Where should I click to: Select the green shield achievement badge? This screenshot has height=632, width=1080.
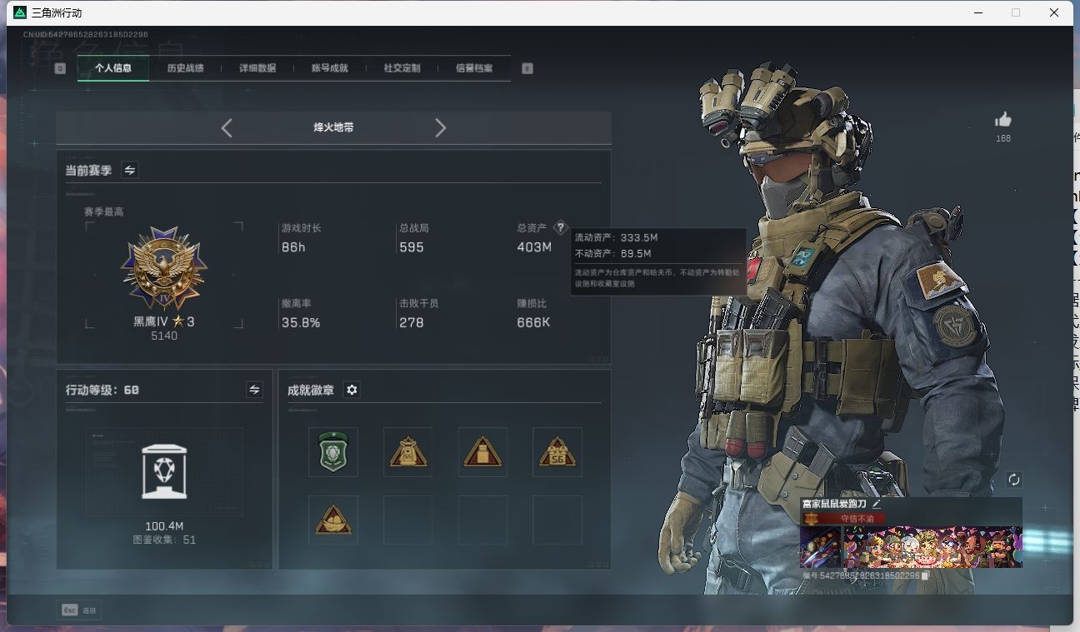[333, 452]
